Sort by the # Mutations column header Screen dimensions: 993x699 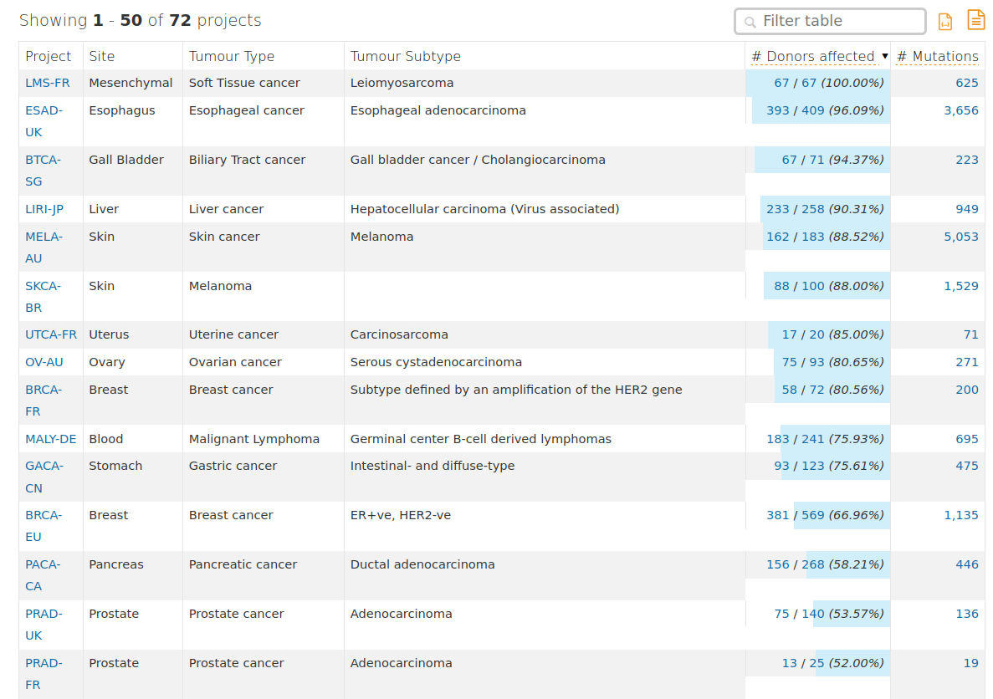point(937,56)
